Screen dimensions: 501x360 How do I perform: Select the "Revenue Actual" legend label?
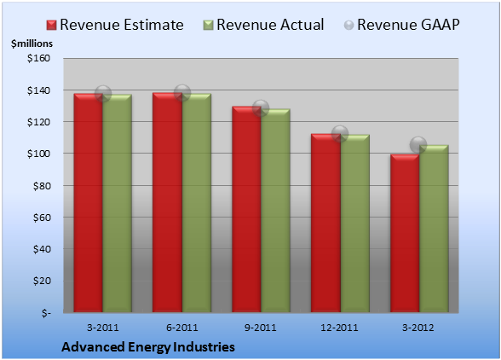pyautogui.click(x=270, y=25)
